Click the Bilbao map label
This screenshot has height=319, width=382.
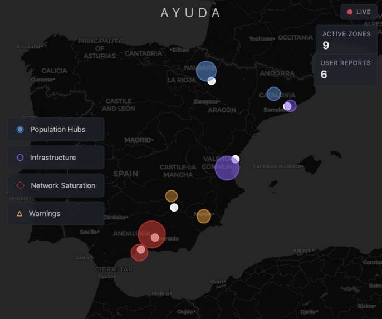coord(179,50)
